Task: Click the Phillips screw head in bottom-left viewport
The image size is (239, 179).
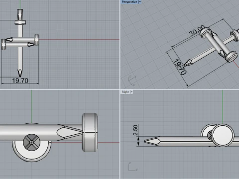Action: click(x=31, y=142)
